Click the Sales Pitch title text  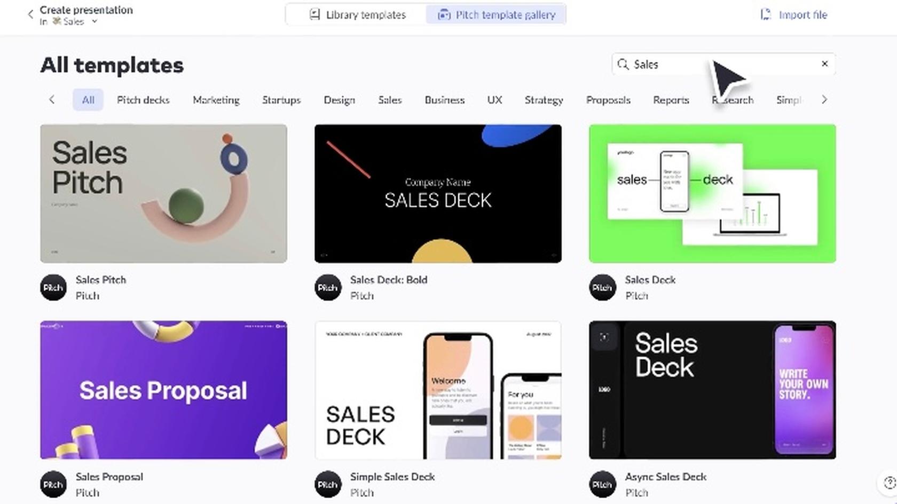click(x=101, y=280)
